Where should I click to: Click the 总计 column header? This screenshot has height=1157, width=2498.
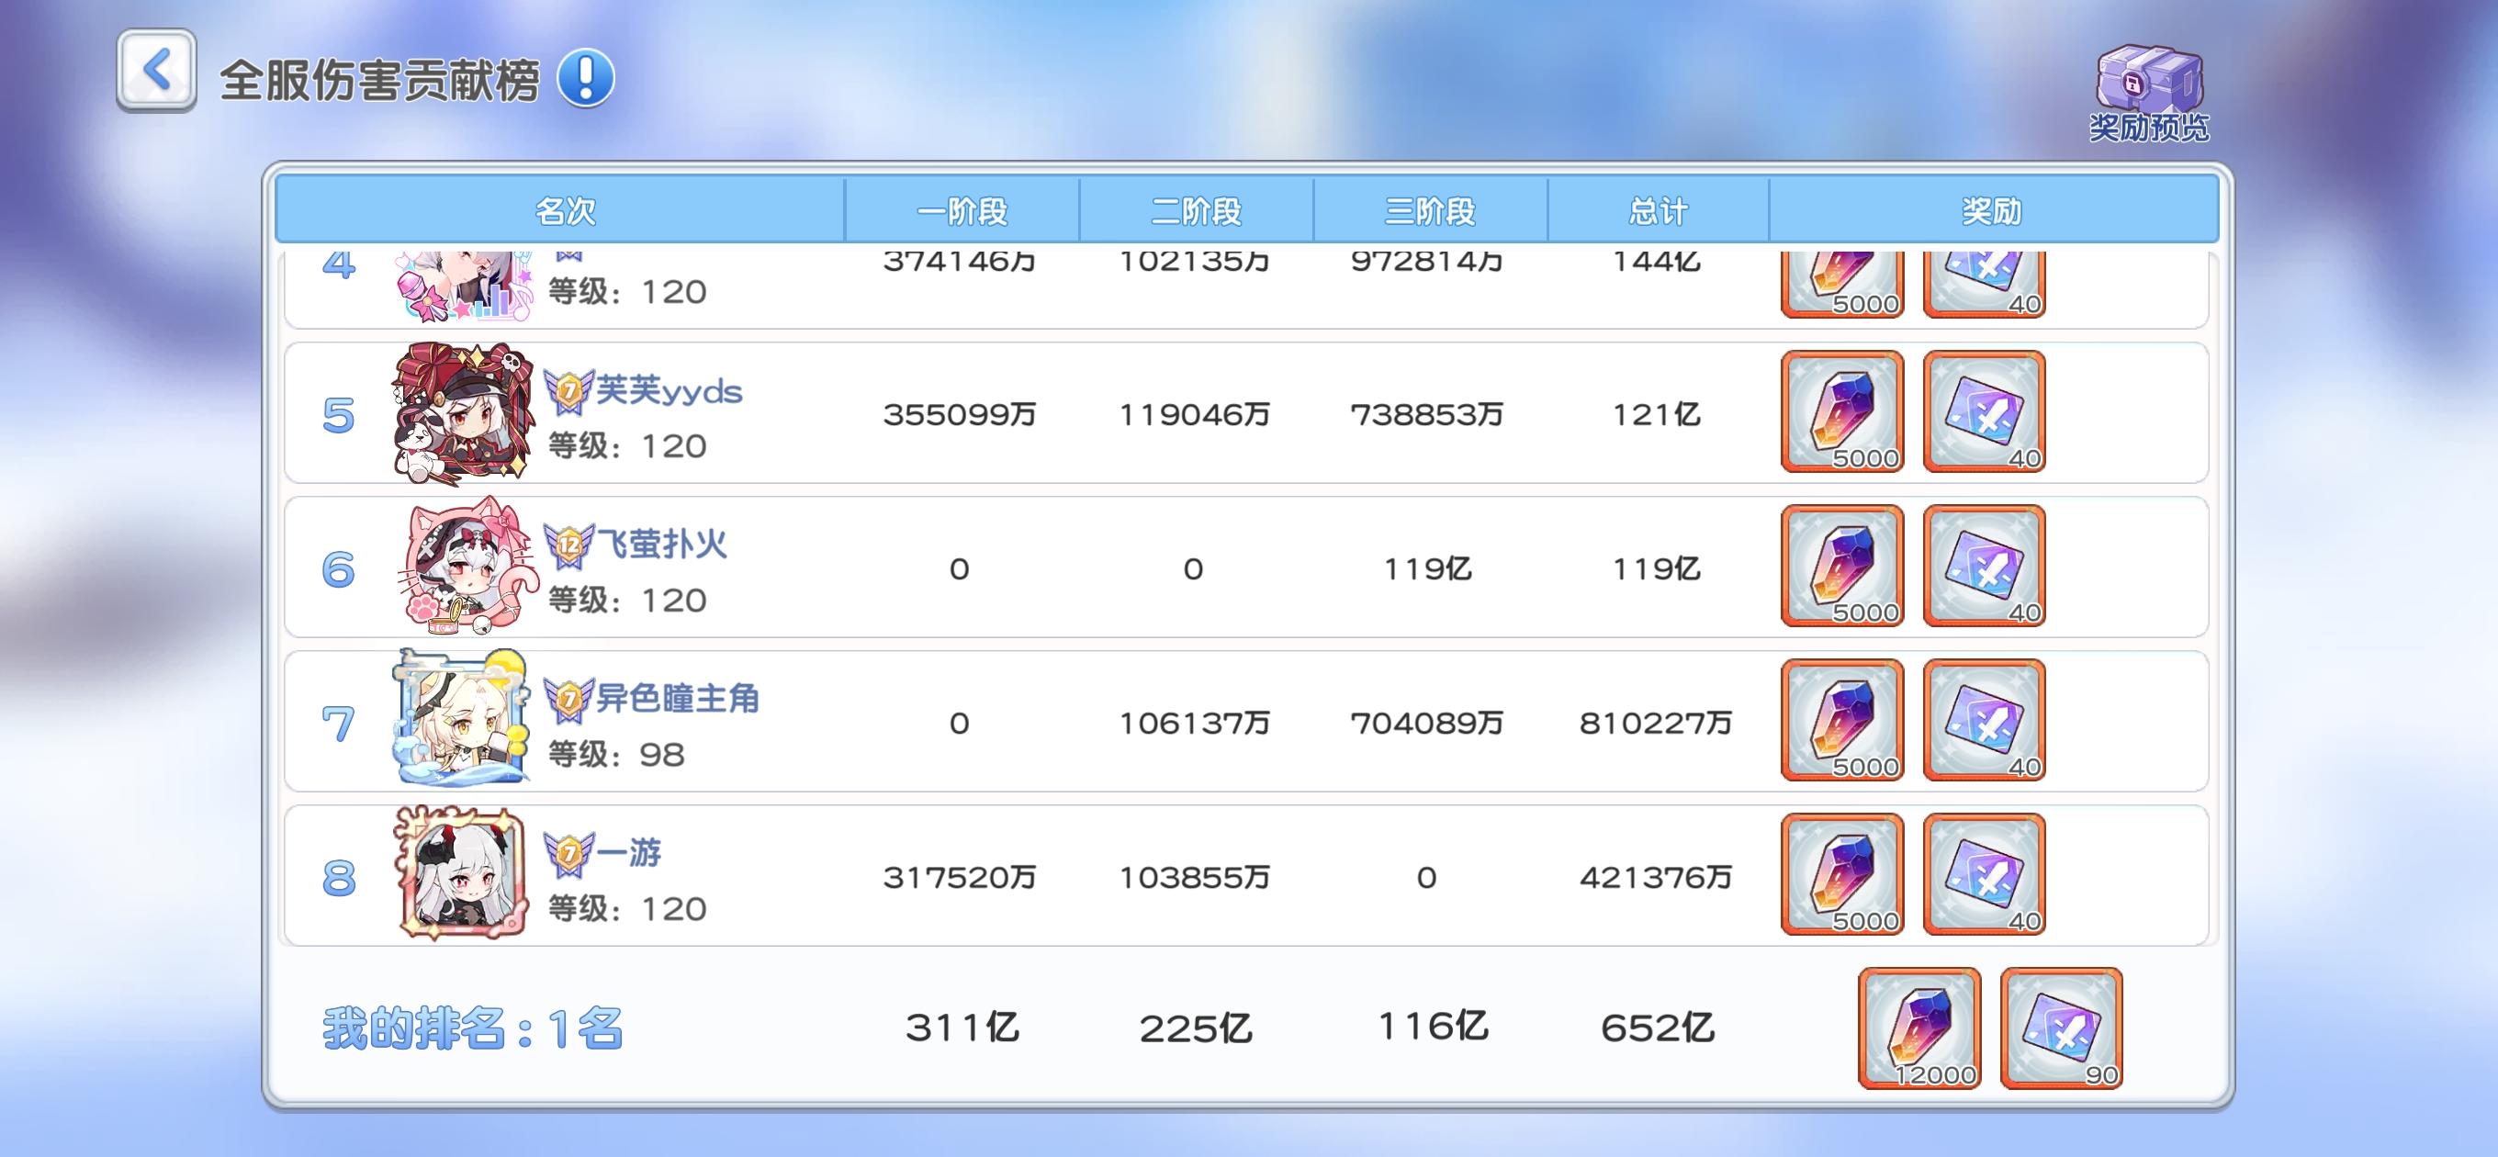pyautogui.click(x=1658, y=210)
